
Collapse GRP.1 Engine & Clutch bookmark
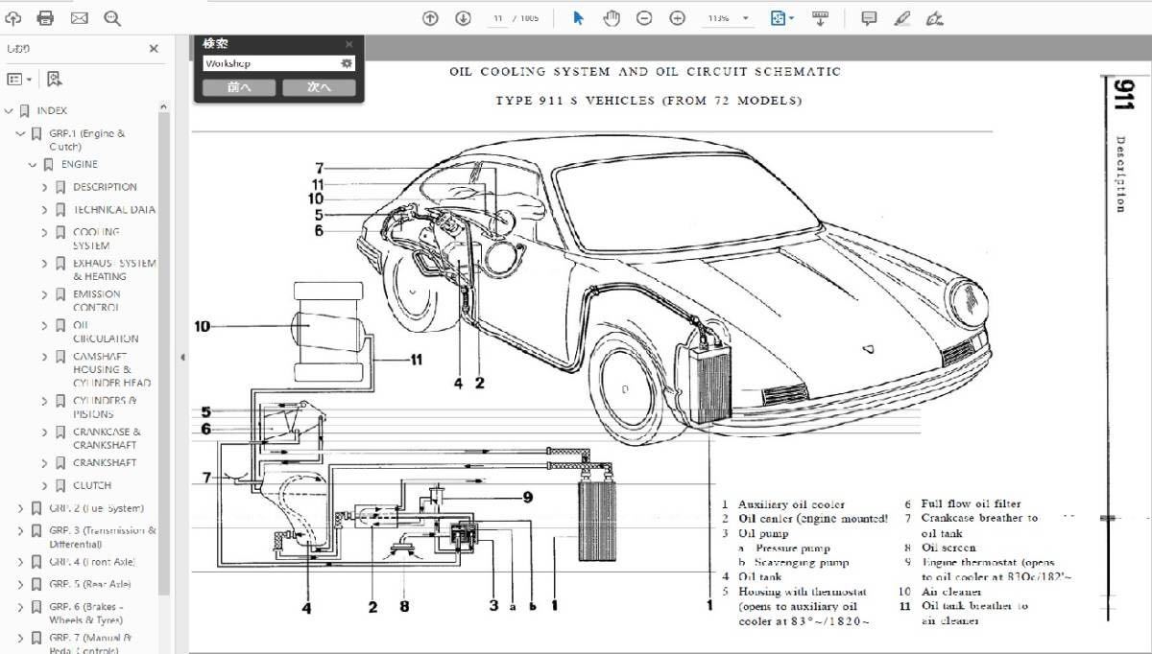20,134
